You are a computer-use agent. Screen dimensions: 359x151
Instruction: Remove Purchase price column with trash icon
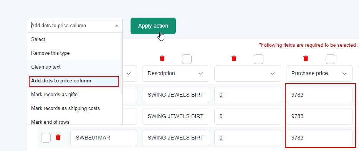tap(306, 59)
